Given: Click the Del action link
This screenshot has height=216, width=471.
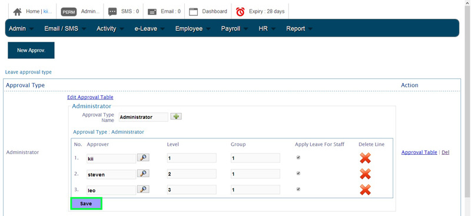Looking at the screenshot, I should (x=446, y=152).
